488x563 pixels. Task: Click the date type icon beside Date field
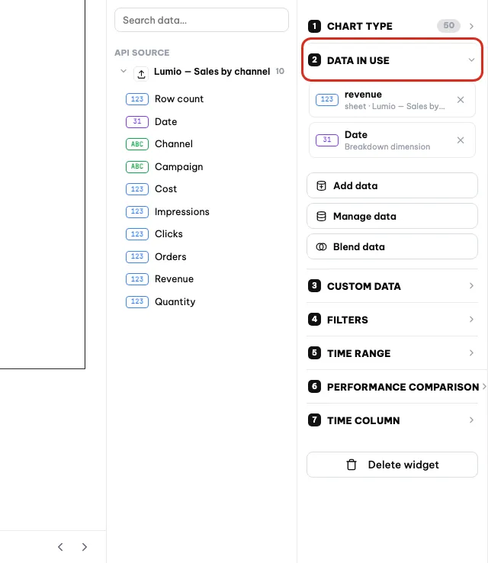137,122
